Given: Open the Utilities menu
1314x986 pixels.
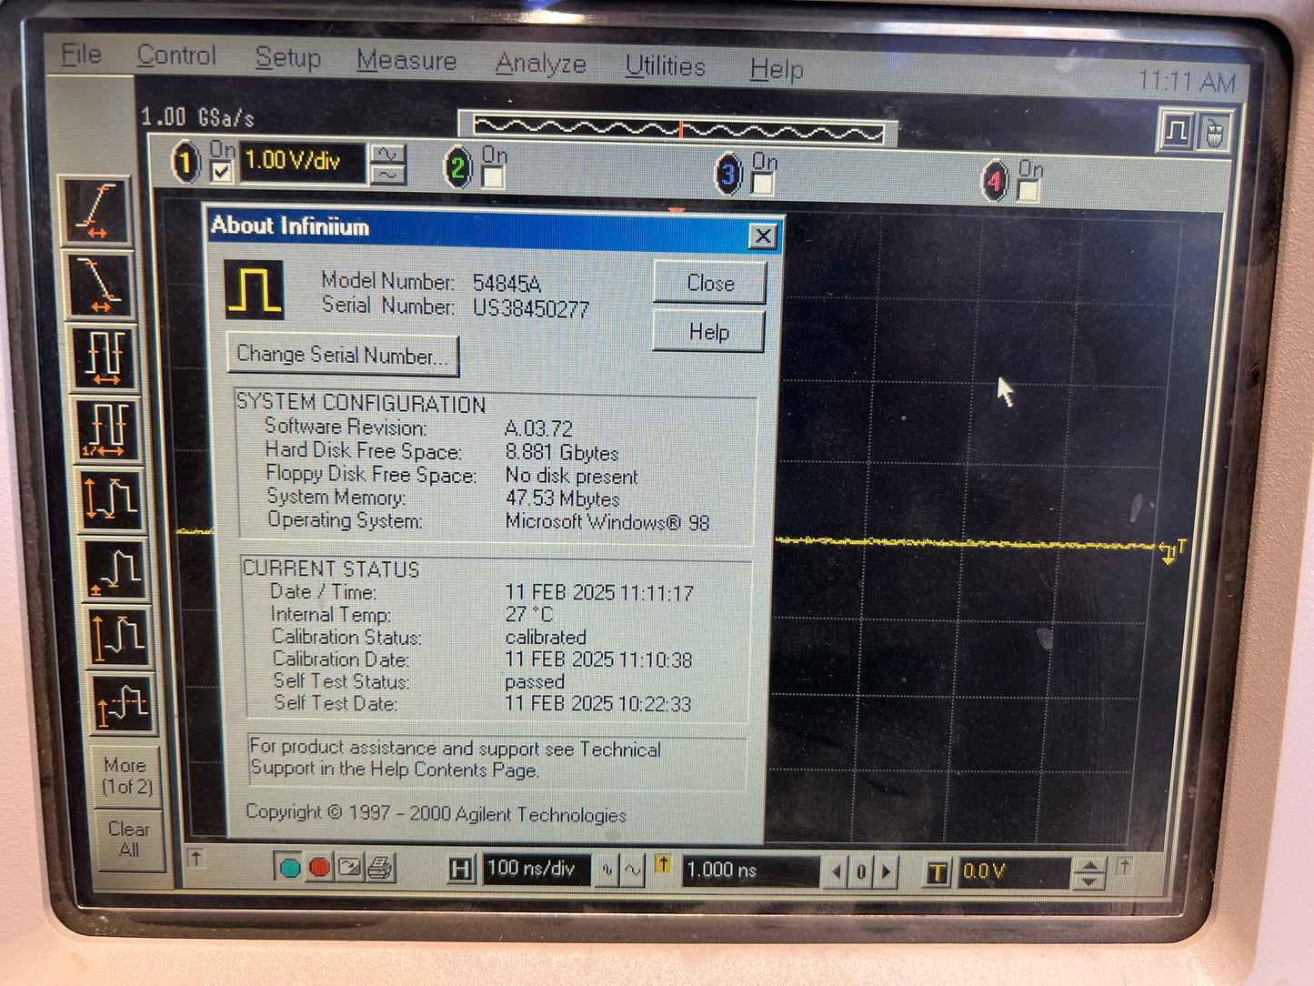Looking at the screenshot, I should point(665,66).
